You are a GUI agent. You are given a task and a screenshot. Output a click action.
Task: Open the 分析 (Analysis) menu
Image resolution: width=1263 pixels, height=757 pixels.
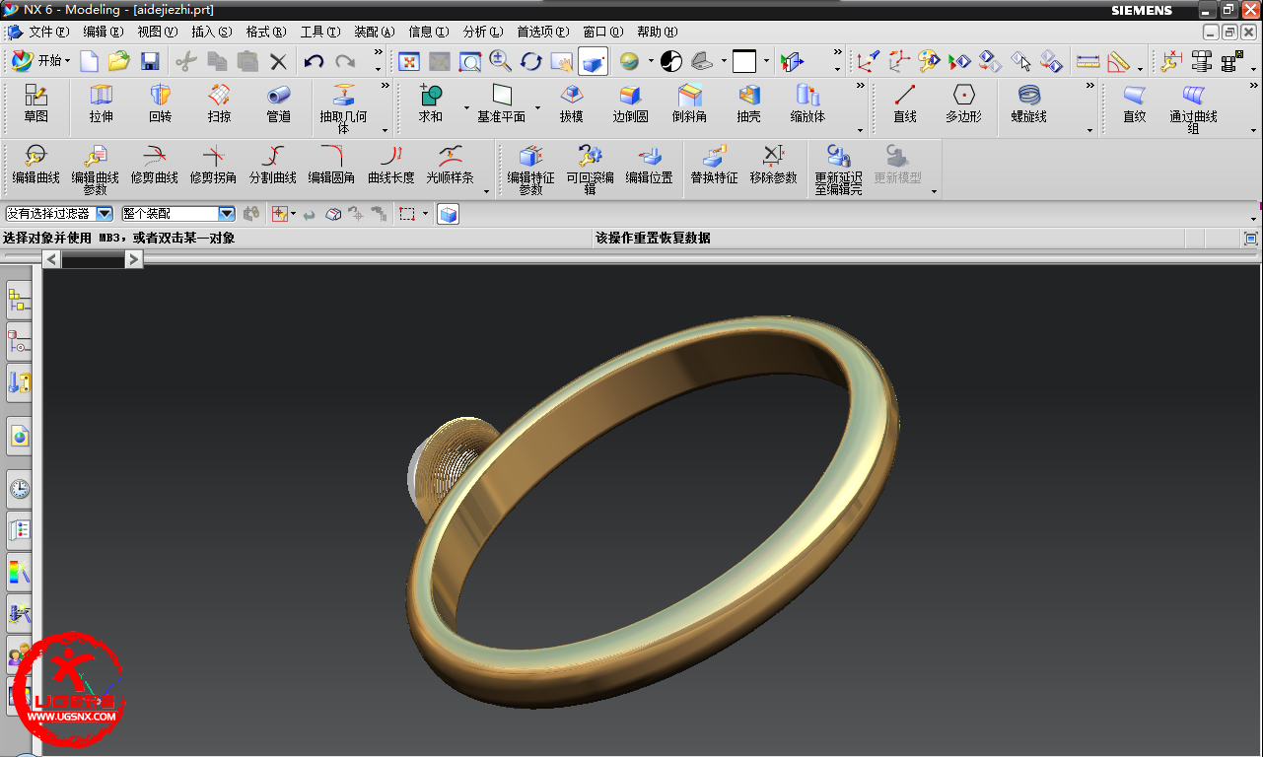(483, 33)
